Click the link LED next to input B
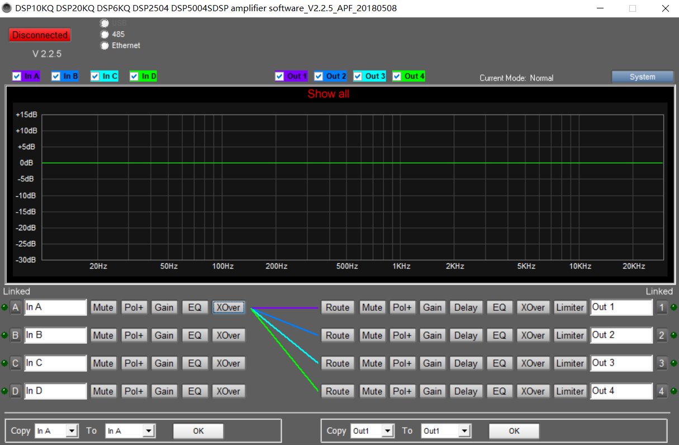 pyautogui.click(x=4, y=335)
